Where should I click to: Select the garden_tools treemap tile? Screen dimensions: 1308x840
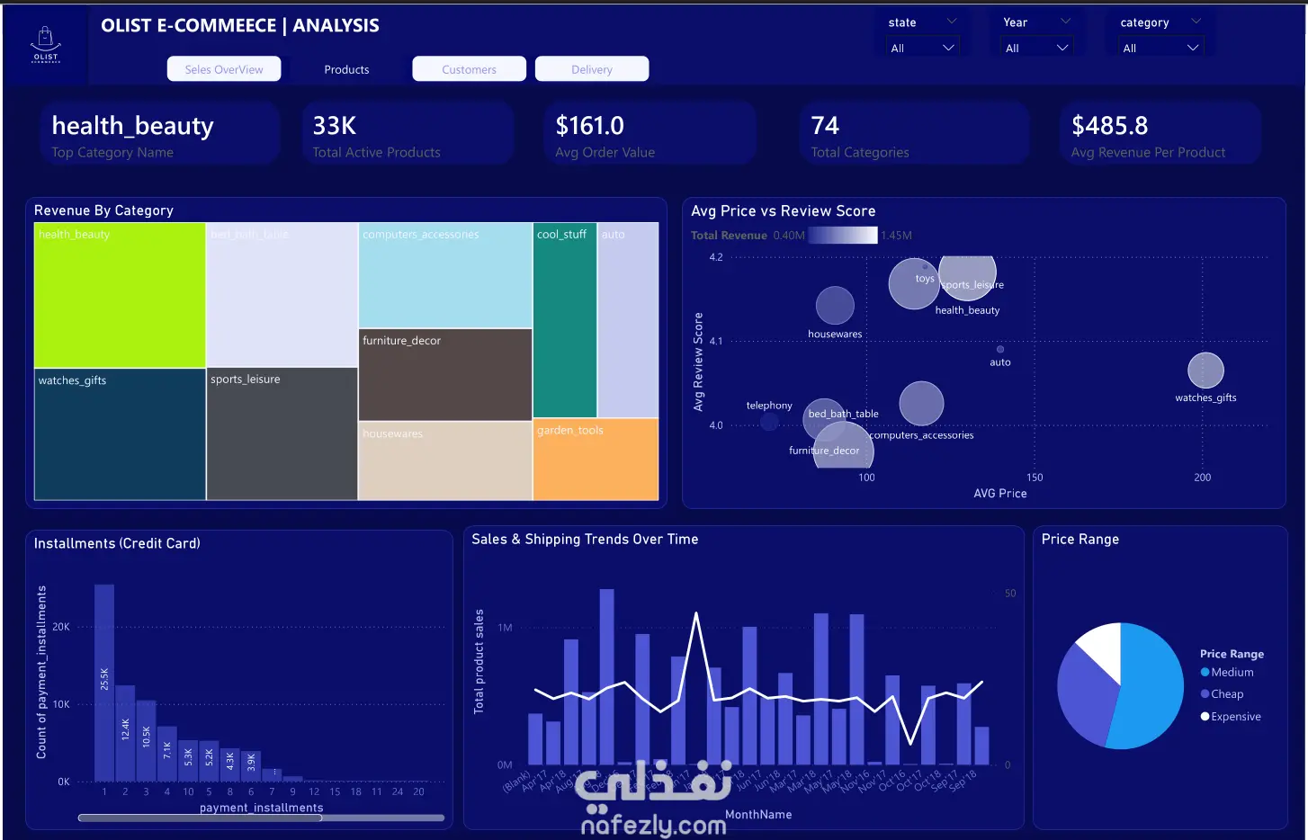(596, 459)
